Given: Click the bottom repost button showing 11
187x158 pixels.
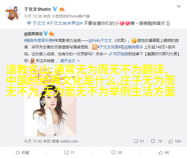Looking at the screenshot, I should click(69, 153).
